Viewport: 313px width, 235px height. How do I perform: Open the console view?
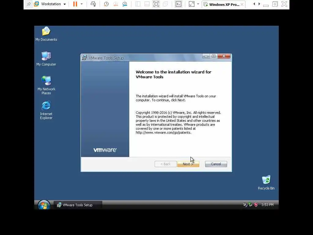[179, 4]
